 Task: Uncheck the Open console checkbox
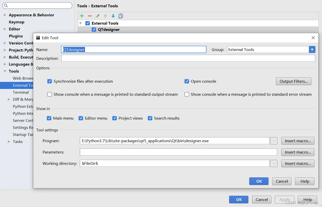click(x=187, y=81)
